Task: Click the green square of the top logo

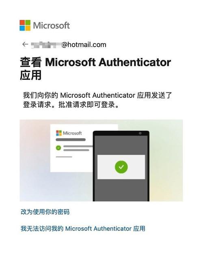Action: [x=28, y=22]
